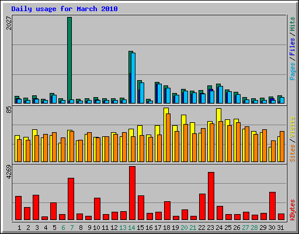This screenshot has width=299, height=234.
Task: Click day label 10 on the axis
Action: (96, 228)
